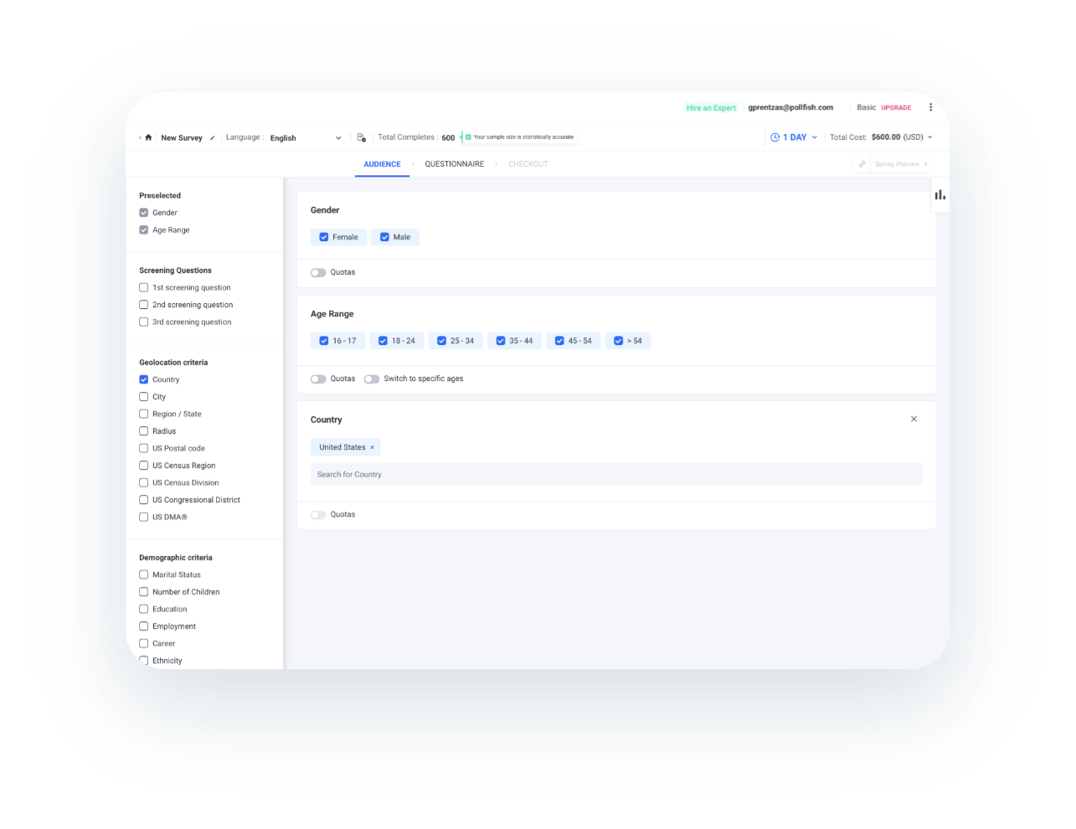Screen dimensions: 1076x829
Task: Remove the United States country tag
Action: pyautogui.click(x=373, y=447)
